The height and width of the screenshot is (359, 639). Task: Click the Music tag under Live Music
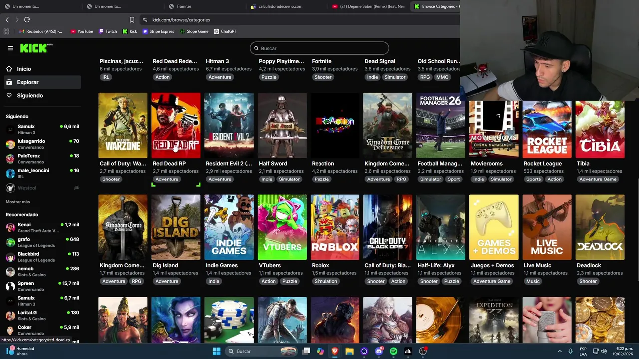pos(533,281)
